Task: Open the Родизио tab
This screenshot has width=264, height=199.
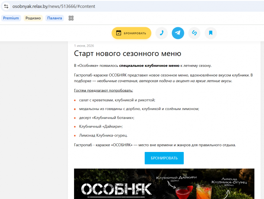Action: [x=33, y=18]
